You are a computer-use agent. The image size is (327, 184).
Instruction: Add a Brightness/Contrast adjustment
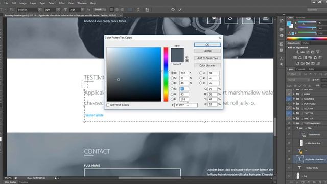[x=297, y=52]
